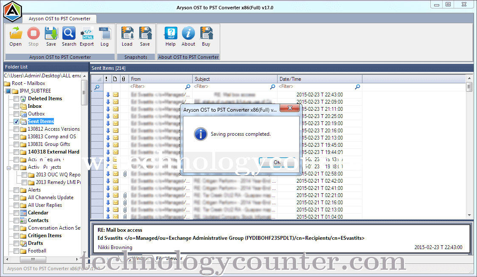Click the Aryson application logo

click(13, 11)
